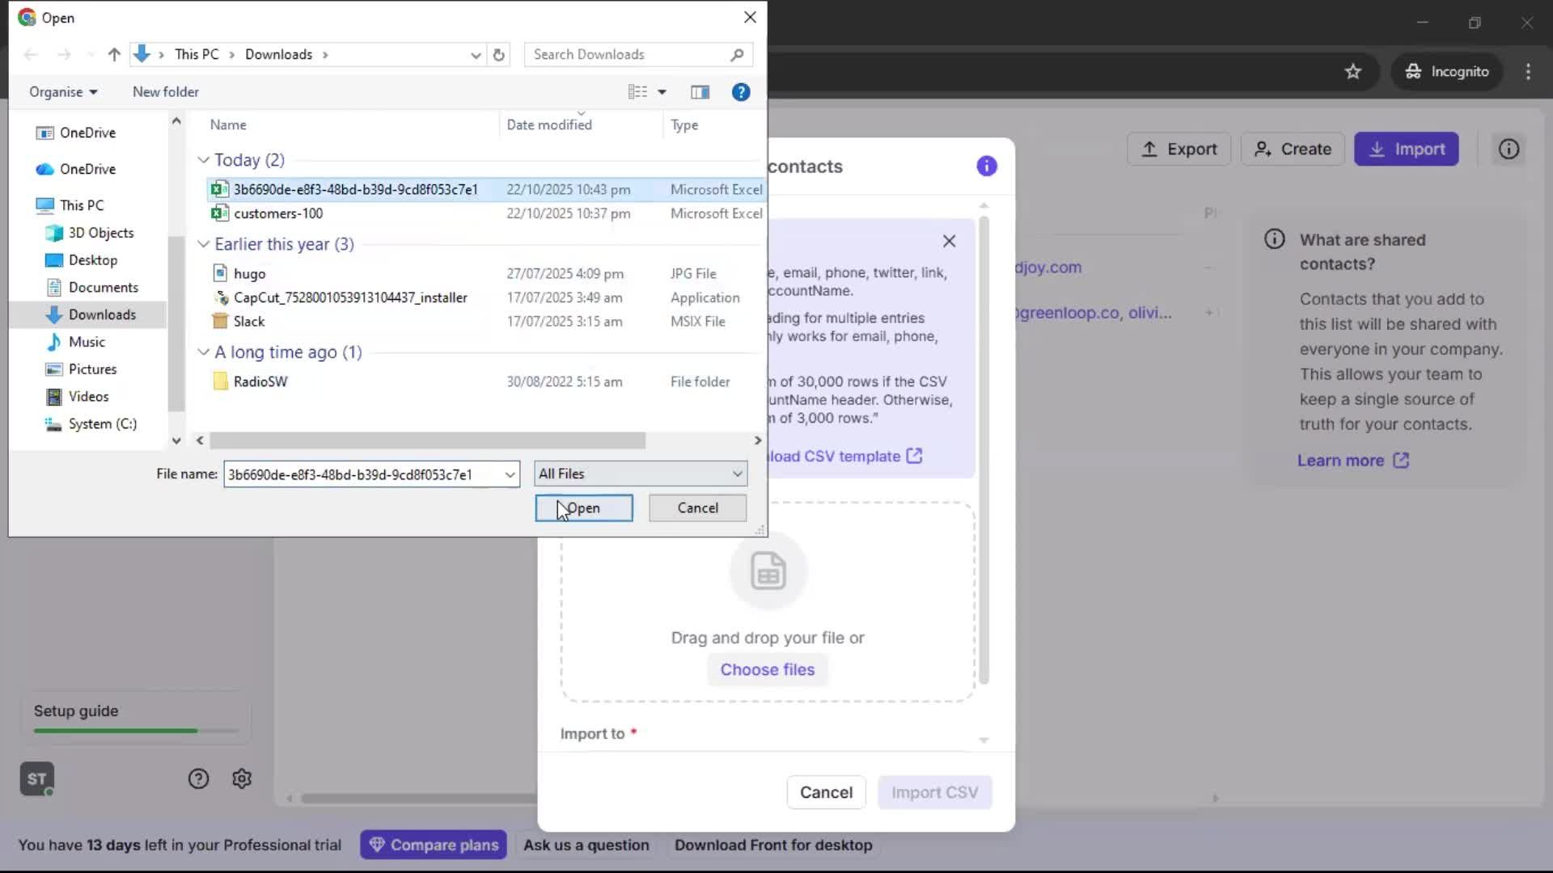Viewport: 1553px width, 873px height.
Task: Navigate up one folder level
Action: [x=113, y=54]
